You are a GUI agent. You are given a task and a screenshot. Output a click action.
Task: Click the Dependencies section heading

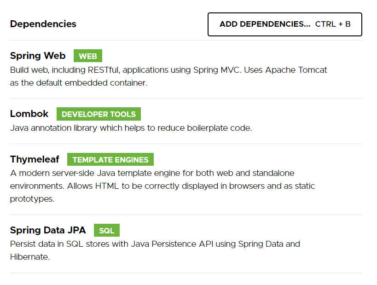(43, 24)
